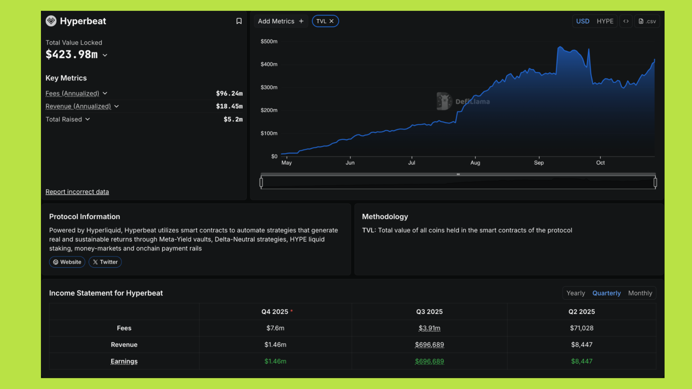Grab the left chart range slider handle
Screen dimensions: 692x389
point(261,182)
